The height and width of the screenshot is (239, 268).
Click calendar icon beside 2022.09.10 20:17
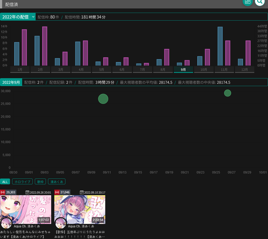(x=82, y=193)
